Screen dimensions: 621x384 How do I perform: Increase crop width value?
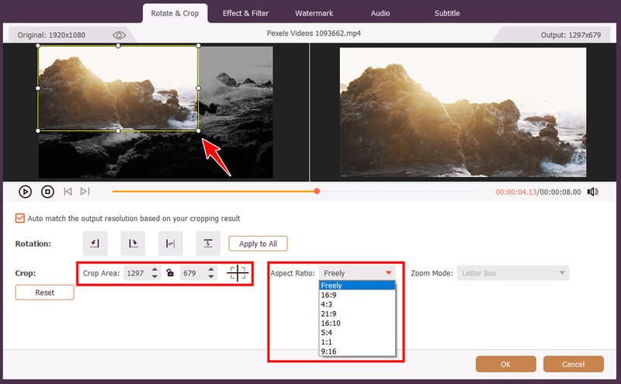point(154,270)
